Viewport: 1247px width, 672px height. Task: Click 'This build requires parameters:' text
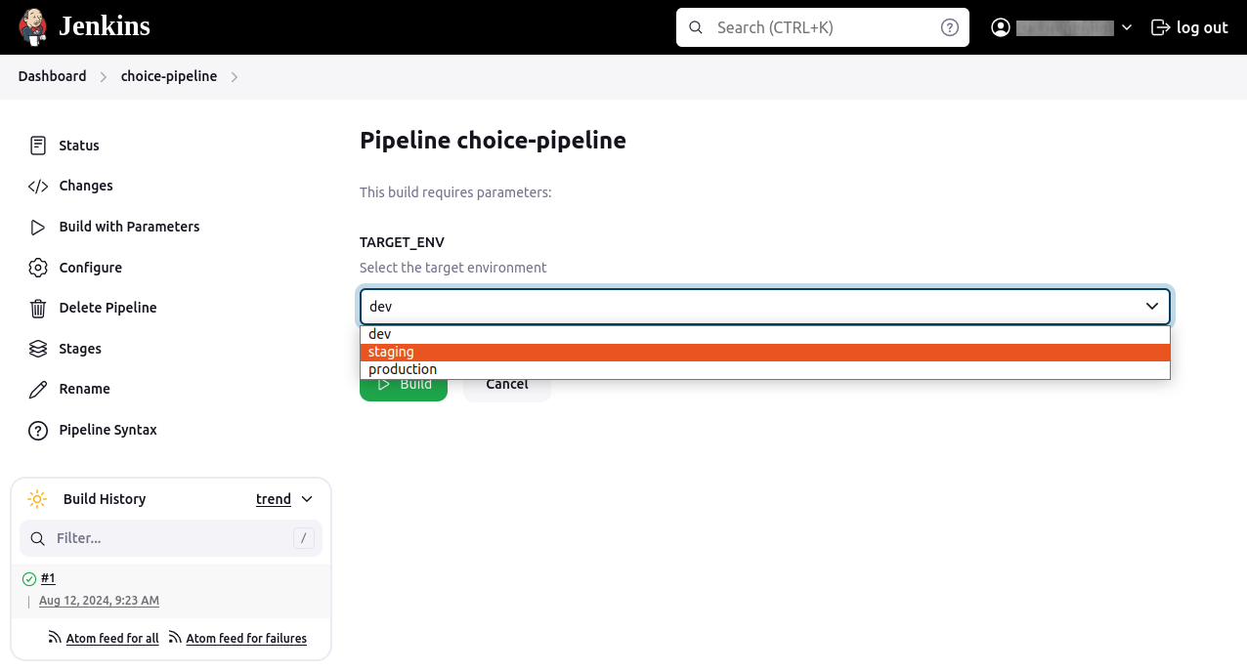(x=455, y=192)
